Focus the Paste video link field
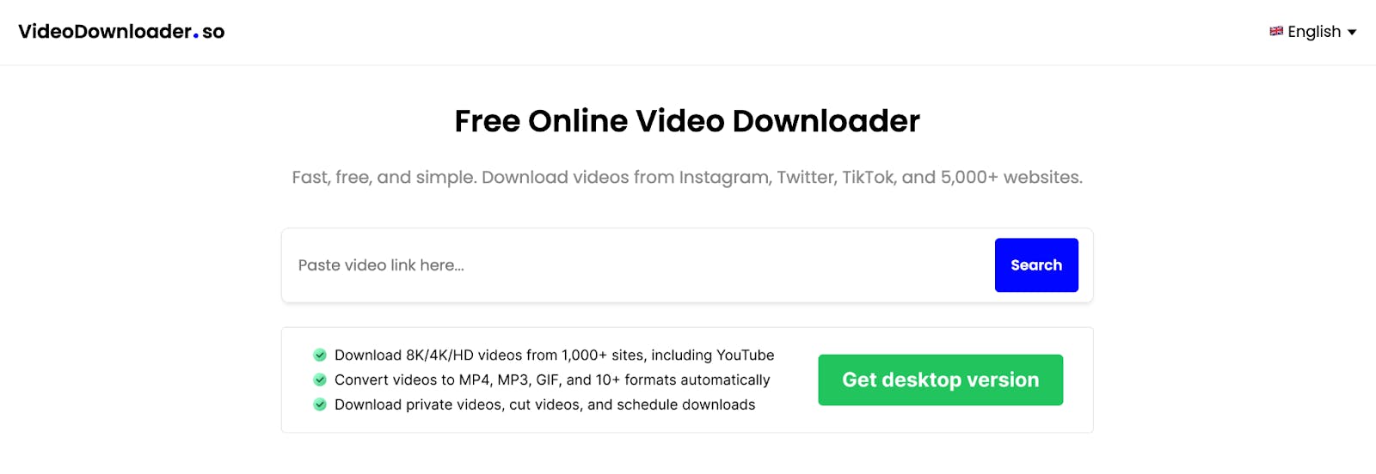 point(638,265)
